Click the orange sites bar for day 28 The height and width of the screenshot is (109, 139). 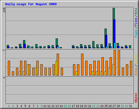pyautogui.click(x=119, y=63)
